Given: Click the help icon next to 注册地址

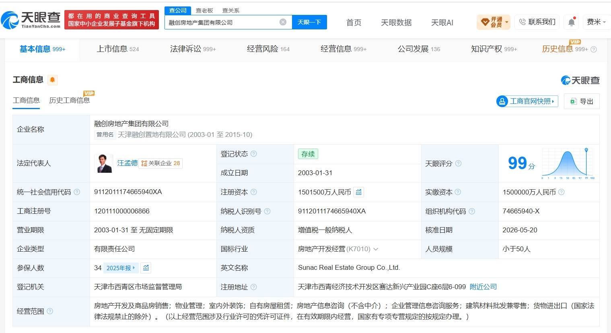Looking at the screenshot, I should [x=254, y=287].
